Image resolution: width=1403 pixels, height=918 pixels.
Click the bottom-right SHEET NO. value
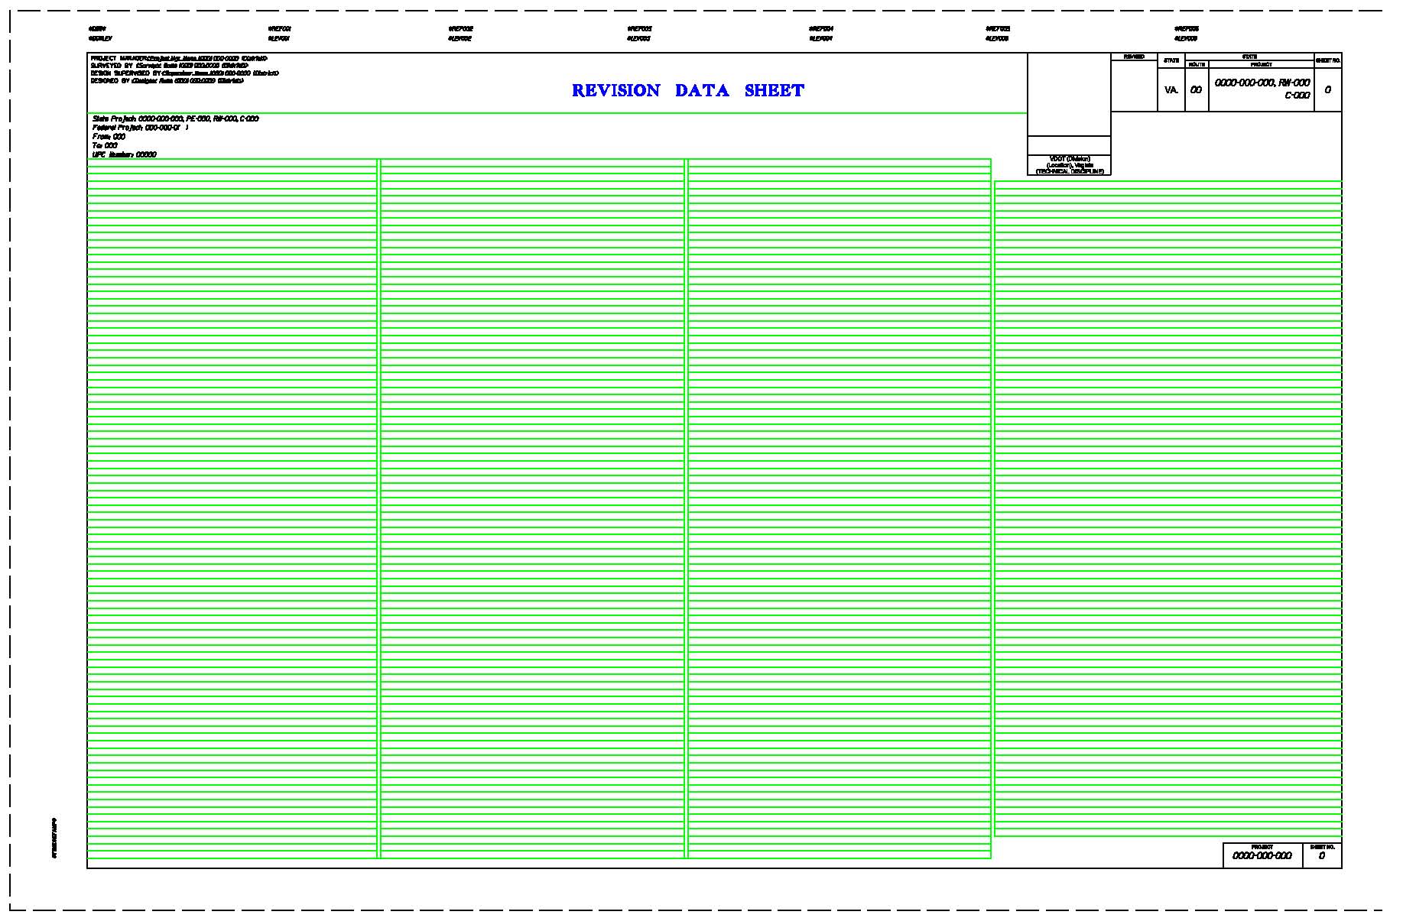(x=1322, y=856)
